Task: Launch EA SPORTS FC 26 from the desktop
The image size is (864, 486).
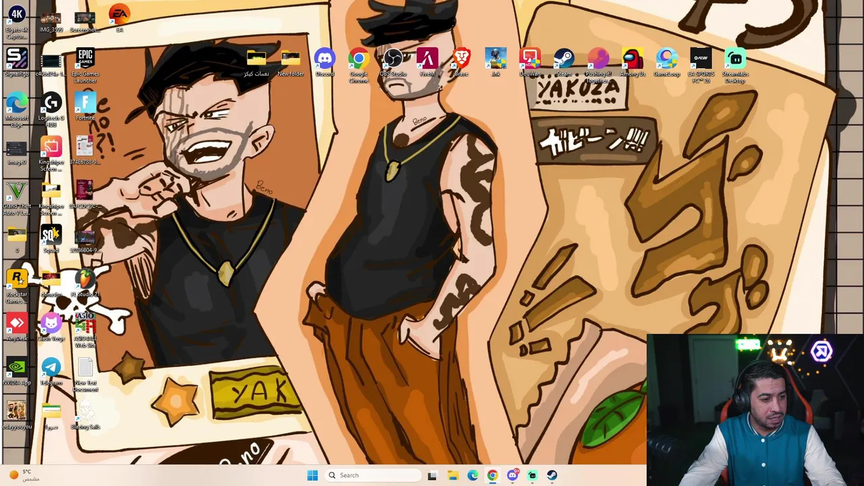Action: 701,66
